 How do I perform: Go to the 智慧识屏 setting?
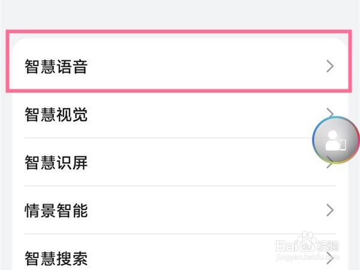click(x=56, y=162)
